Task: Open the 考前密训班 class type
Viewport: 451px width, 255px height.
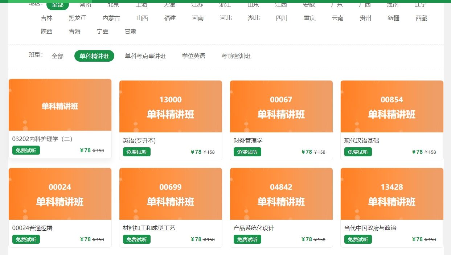Action: pyautogui.click(x=236, y=56)
